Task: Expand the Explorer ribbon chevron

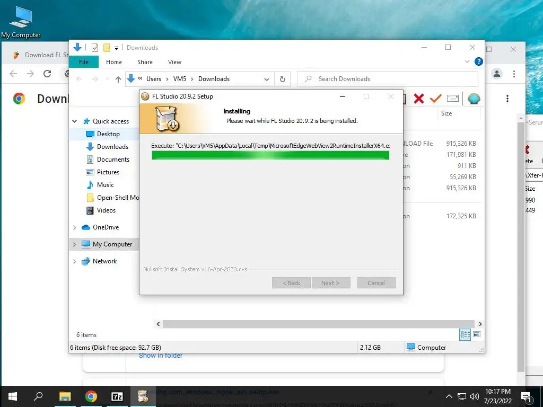Action: pyautogui.click(x=467, y=61)
